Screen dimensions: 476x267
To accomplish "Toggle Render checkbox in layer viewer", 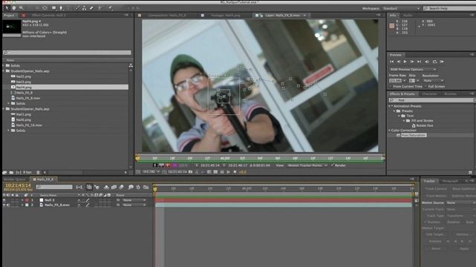I will [x=333, y=165].
